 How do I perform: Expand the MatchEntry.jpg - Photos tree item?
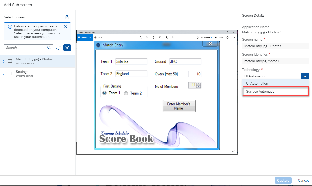[4, 61]
